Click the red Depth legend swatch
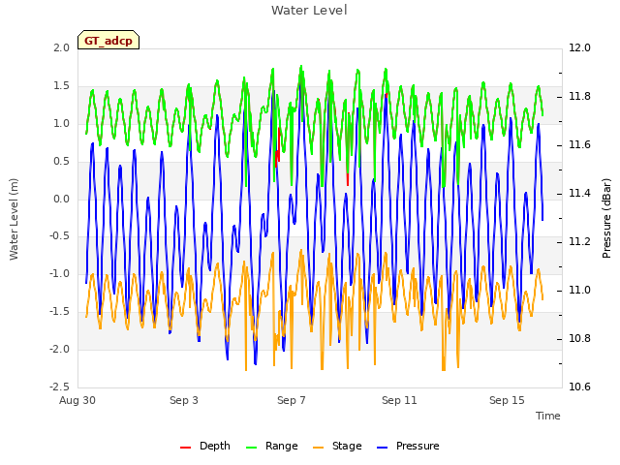This screenshot has height=465, width=620. (185, 448)
